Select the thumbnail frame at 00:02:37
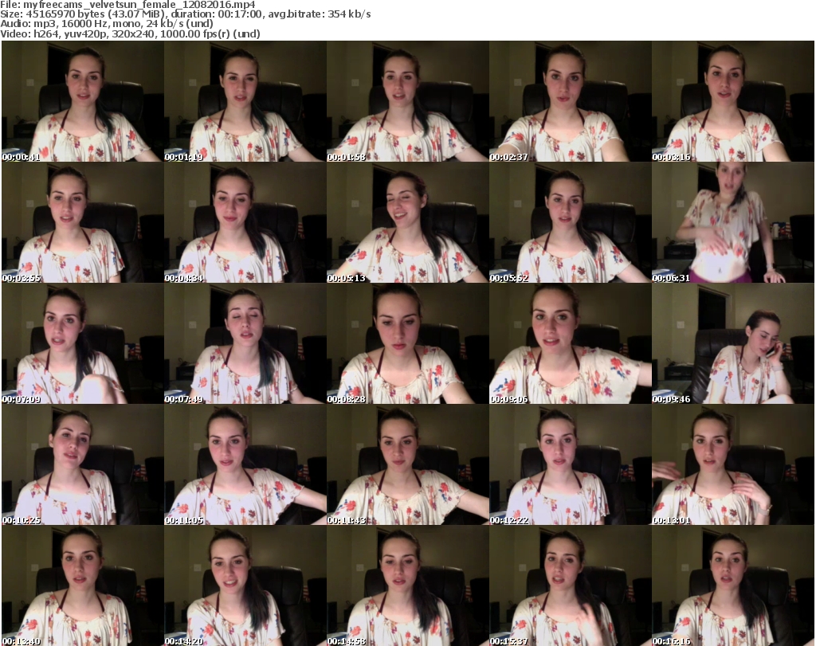 point(570,101)
